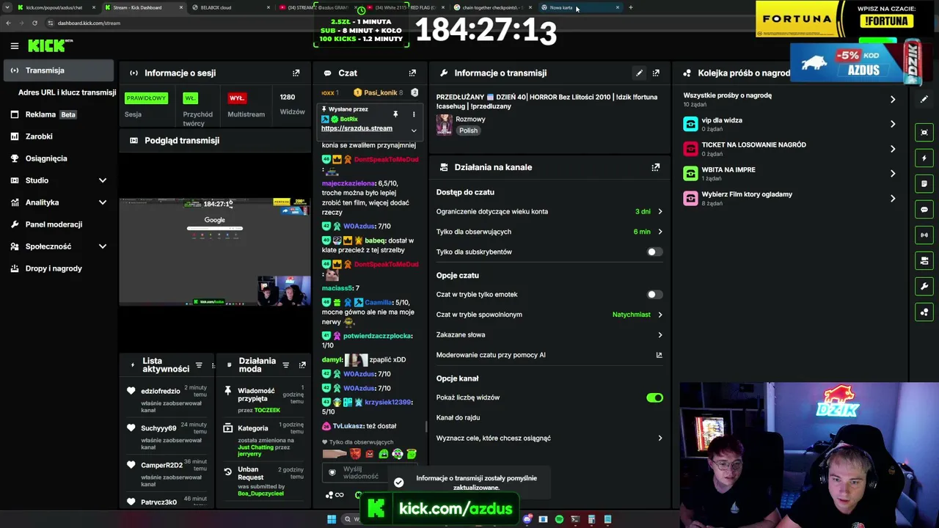Screen dimensions: 939x528
Task: Open Czat w trybie spowolnionym setting
Action: tap(549, 315)
